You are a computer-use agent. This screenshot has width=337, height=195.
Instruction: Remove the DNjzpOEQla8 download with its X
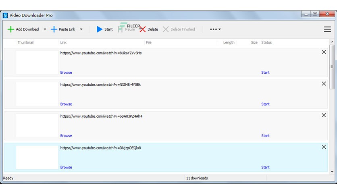[x=324, y=147]
